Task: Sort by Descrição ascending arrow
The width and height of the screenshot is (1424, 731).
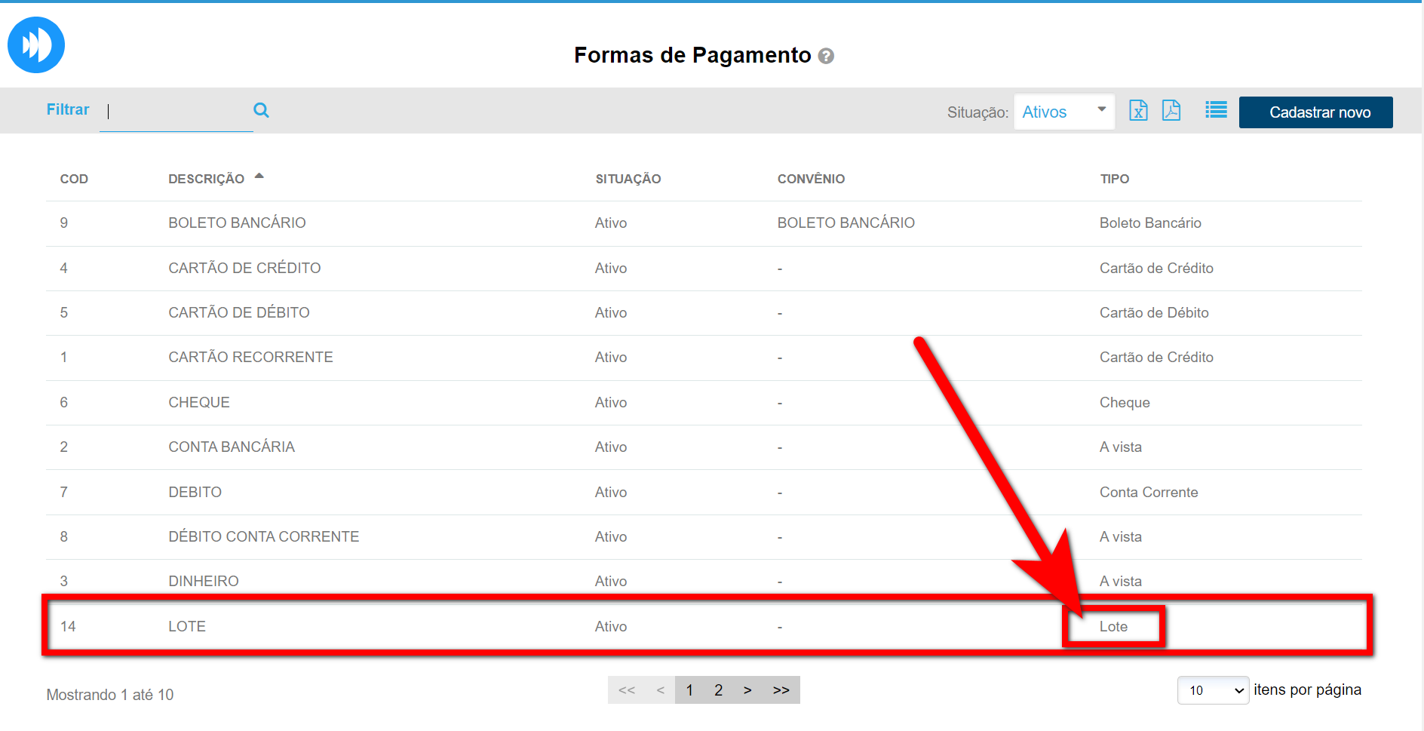Action: point(259,177)
